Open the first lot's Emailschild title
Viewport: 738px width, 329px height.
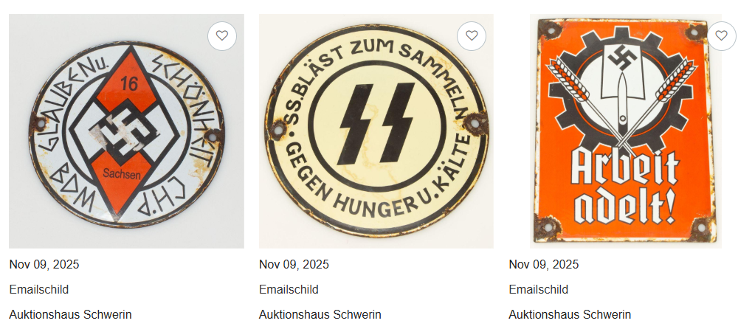click(39, 289)
